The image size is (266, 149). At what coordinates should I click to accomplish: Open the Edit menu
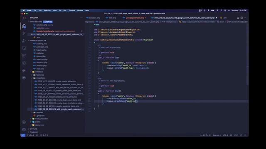point(40,10)
